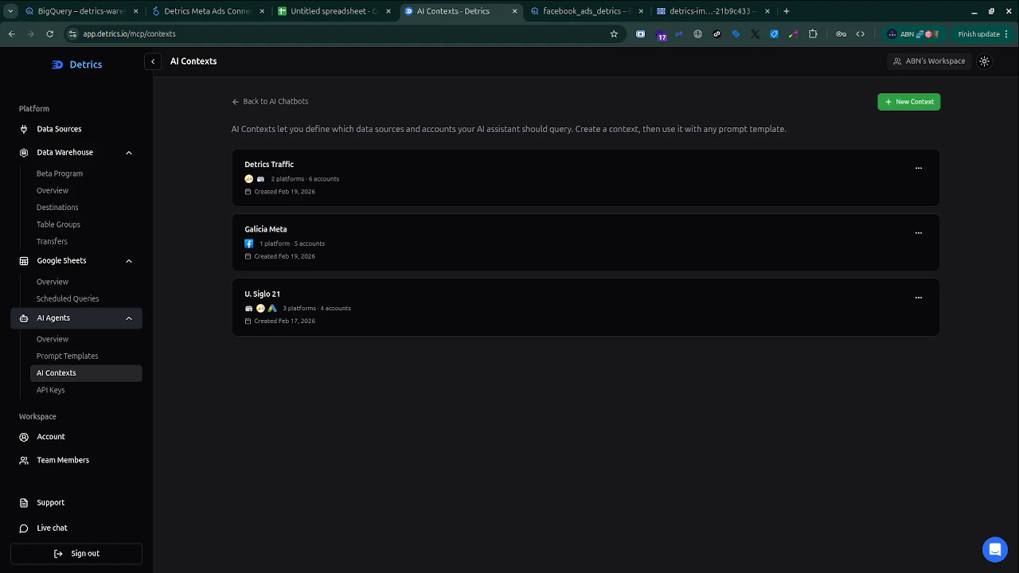Reload the page in browser

(x=49, y=34)
